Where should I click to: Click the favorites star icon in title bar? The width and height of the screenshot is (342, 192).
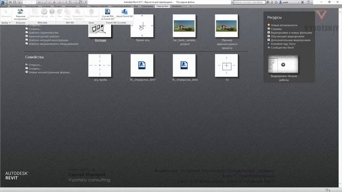[x=276, y=2]
